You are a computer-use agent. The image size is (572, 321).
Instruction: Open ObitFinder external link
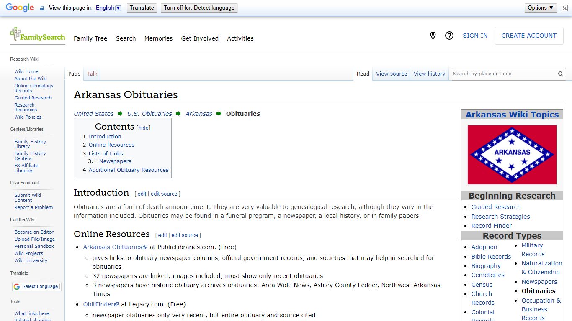click(x=101, y=304)
